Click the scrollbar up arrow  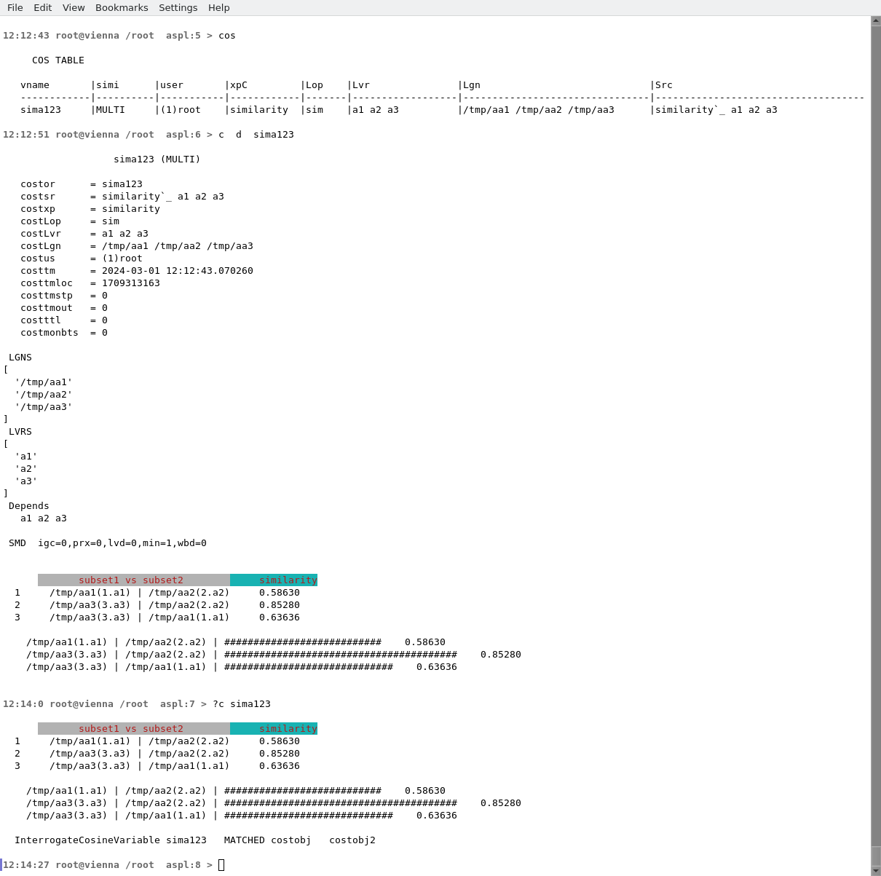pos(876,21)
